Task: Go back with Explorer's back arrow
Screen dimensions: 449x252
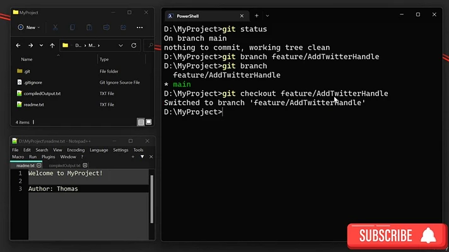Action: point(18,45)
